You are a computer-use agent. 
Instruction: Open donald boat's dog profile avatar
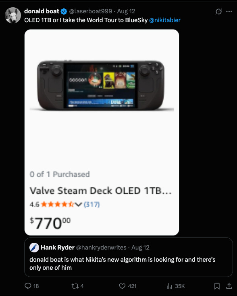pos(13,15)
